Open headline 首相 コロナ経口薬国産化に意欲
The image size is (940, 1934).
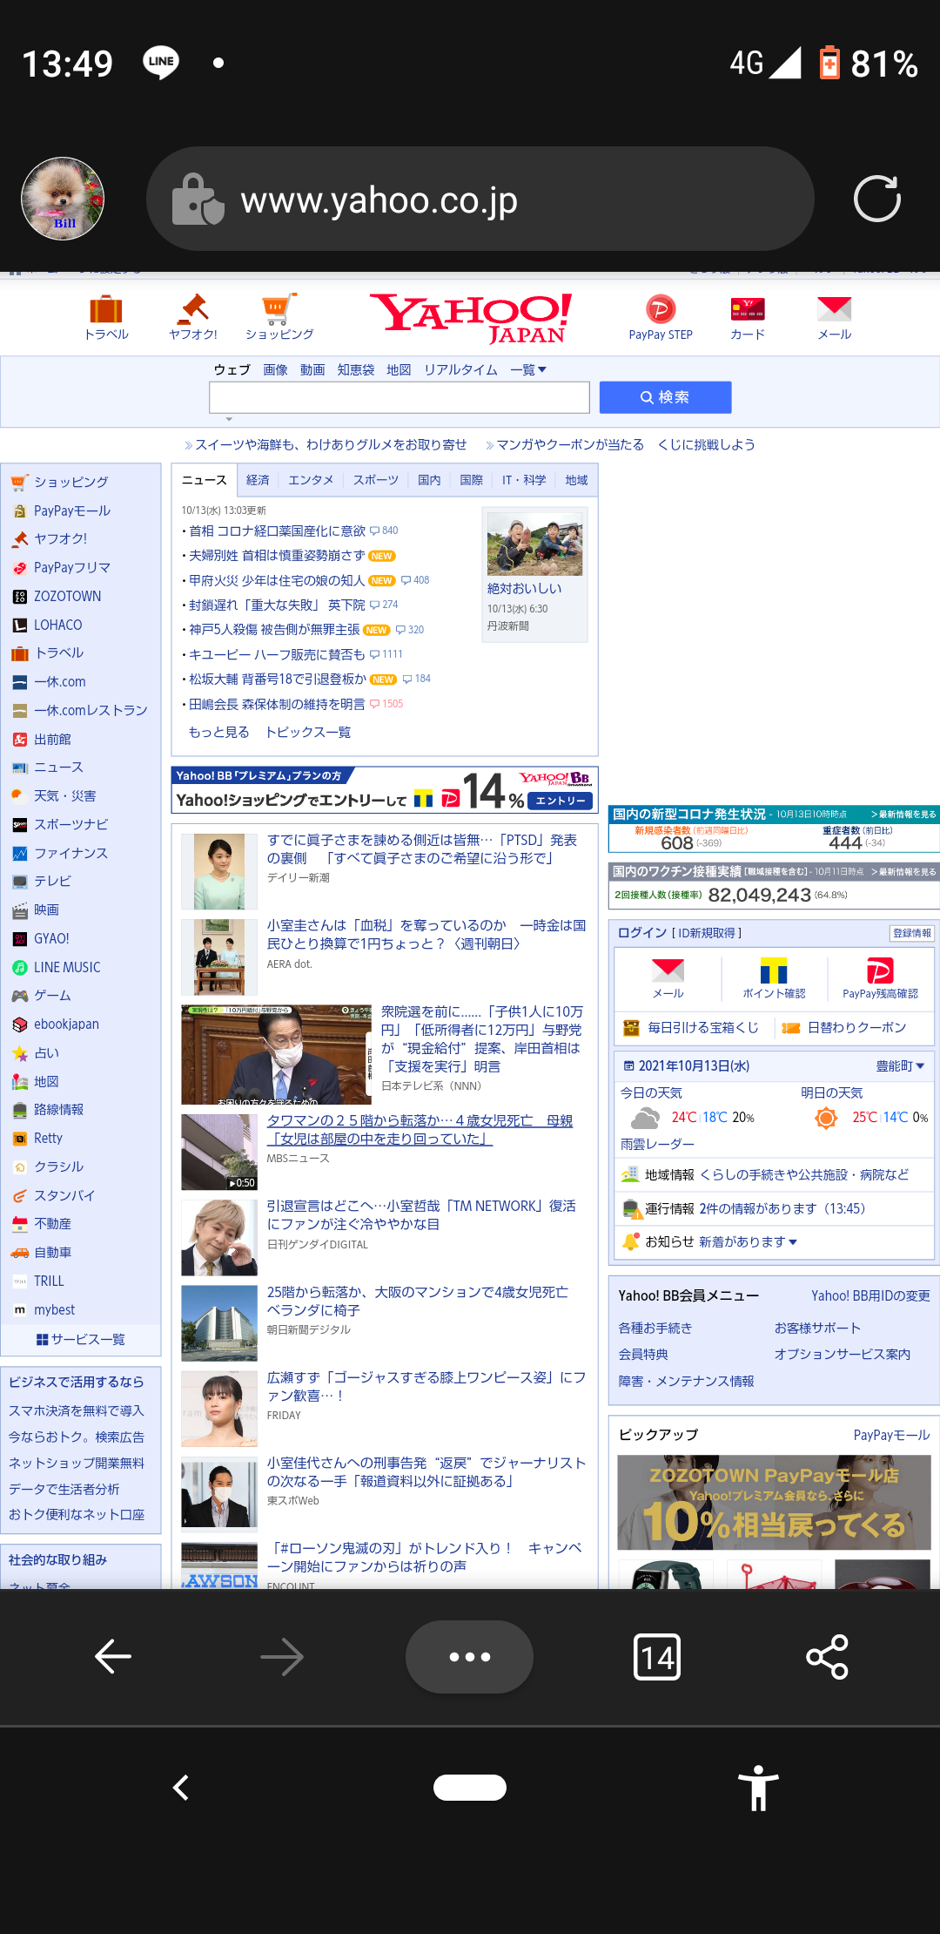click(x=277, y=531)
